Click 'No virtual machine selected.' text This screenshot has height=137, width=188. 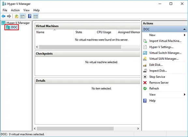102,62
